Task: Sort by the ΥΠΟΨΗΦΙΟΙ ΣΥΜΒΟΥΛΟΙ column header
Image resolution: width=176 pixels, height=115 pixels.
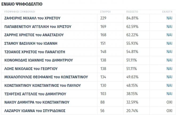Action: 20,12
